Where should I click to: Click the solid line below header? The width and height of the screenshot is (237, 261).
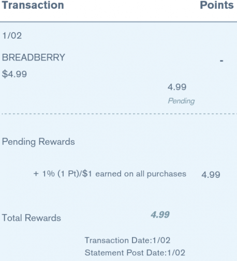119,22
